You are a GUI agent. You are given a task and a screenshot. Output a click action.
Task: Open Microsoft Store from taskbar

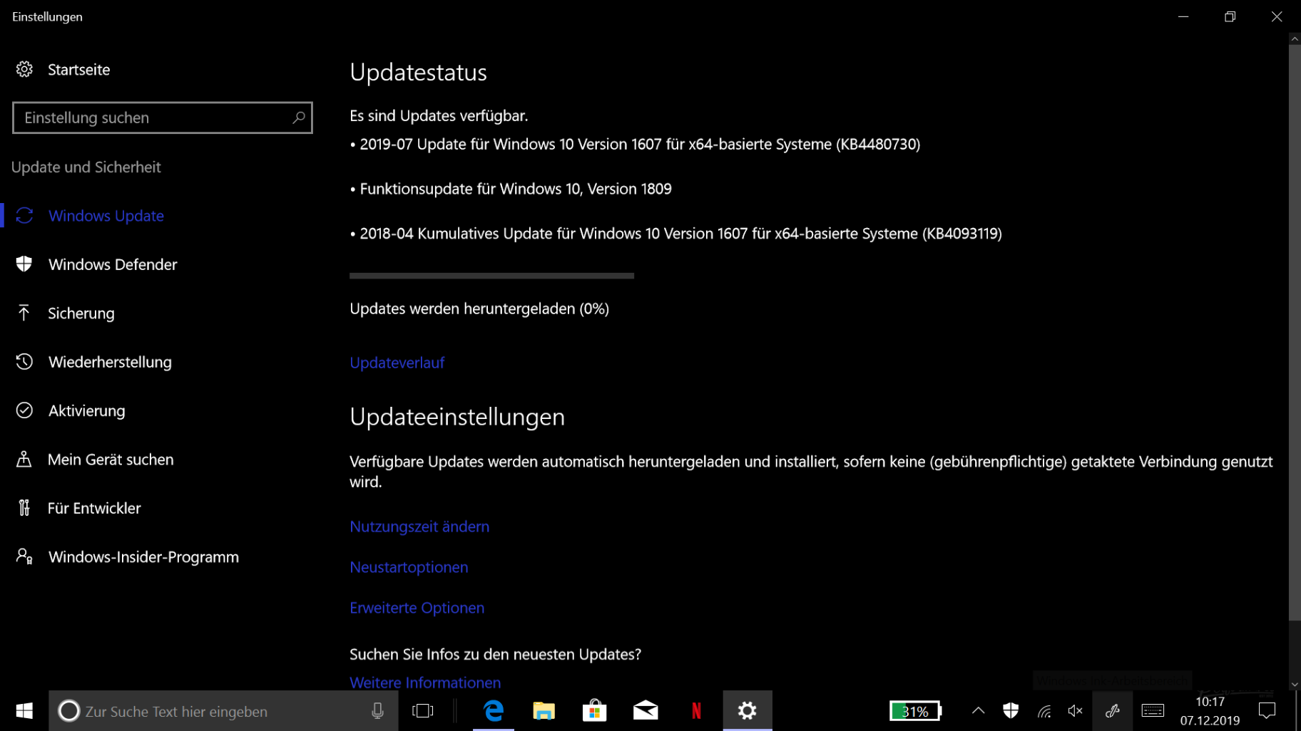pyautogui.click(x=594, y=710)
